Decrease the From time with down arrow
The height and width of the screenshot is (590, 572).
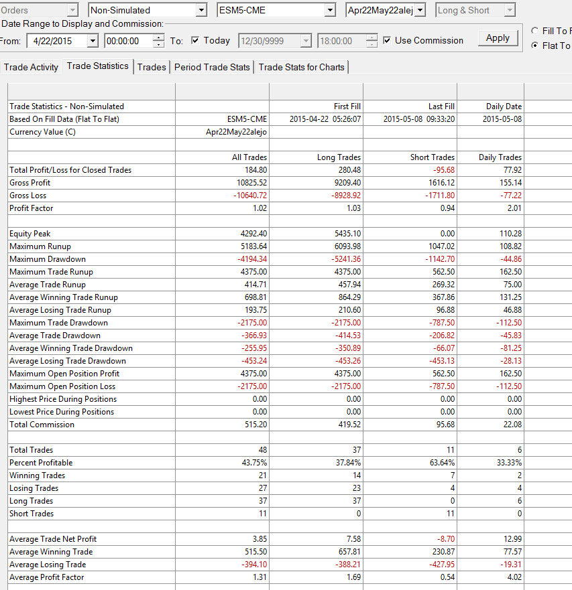pyautogui.click(x=159, y=44)
